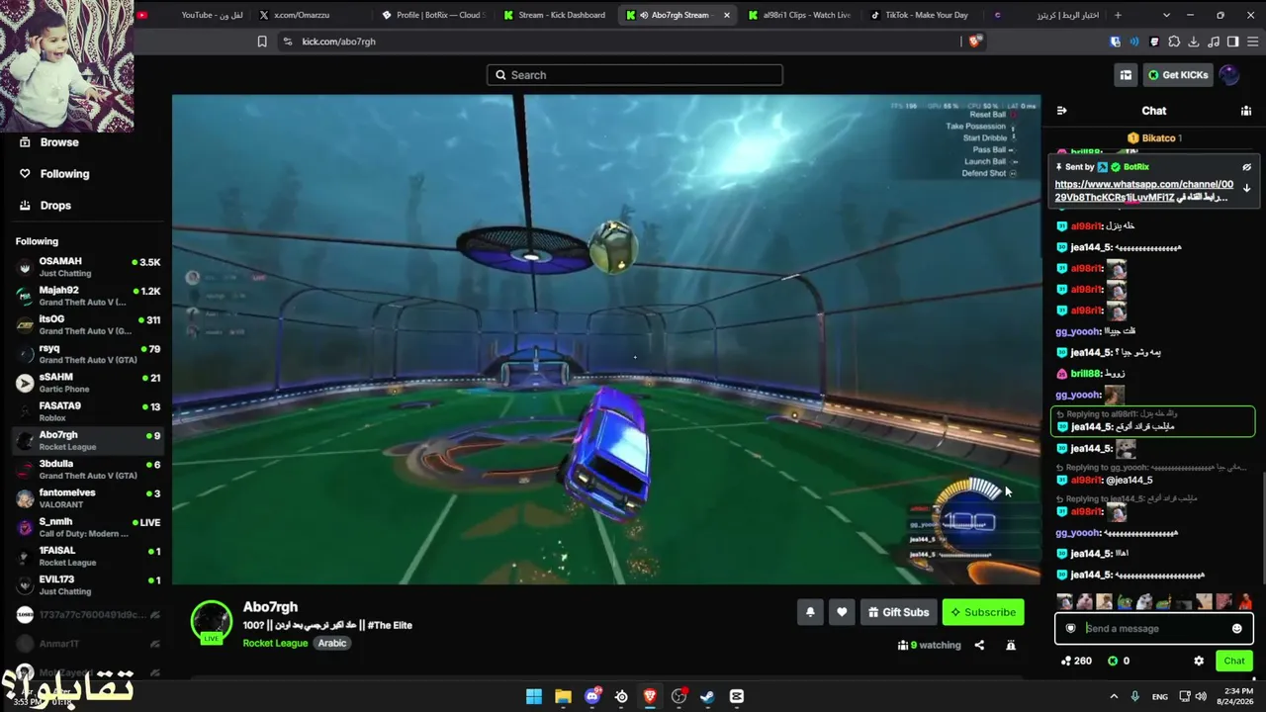This screenshot has width=1266, height=712.
Task: Open Steam from the taskbar
Action: [x=707, y=696]
